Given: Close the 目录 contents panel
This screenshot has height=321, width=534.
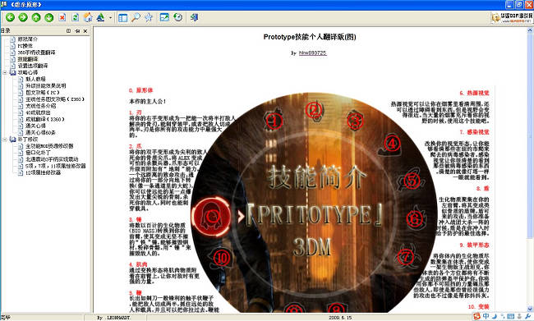Looking at the screenshot, I should coord(85,31).
